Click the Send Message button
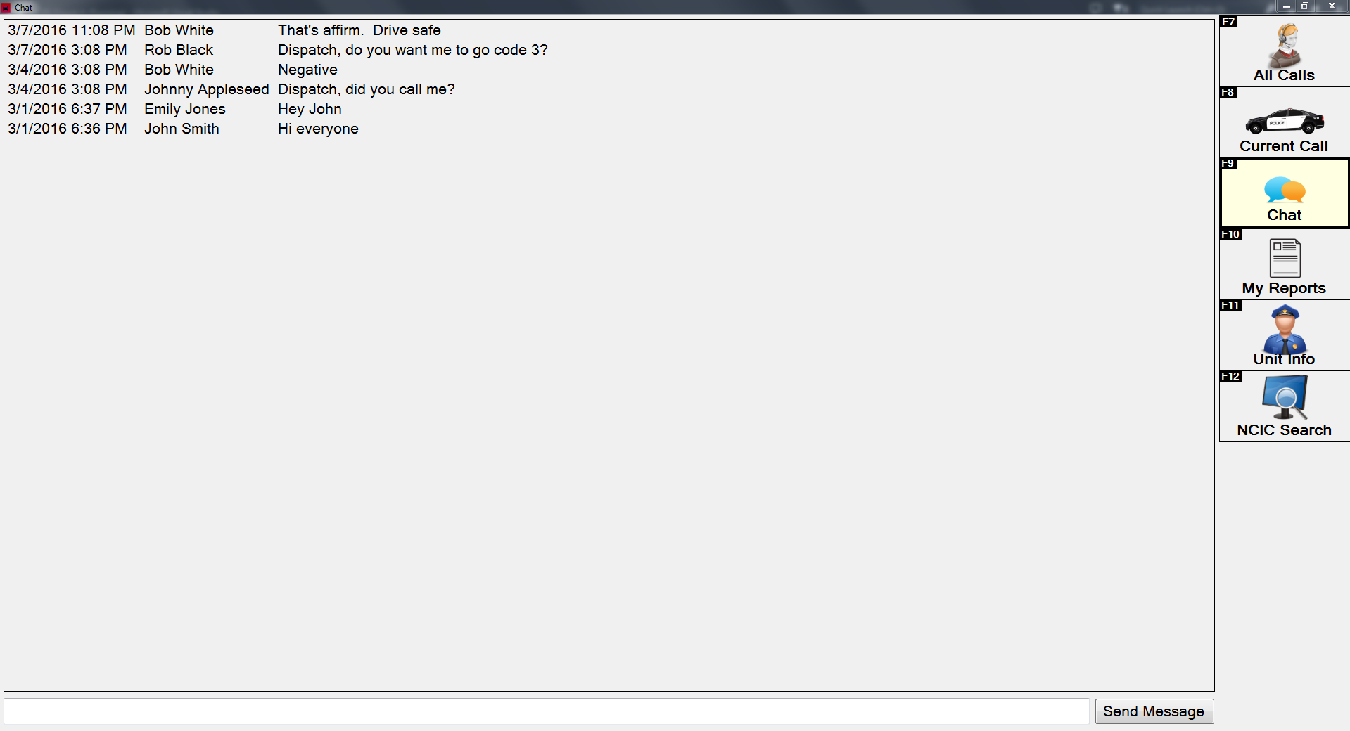1350x731 pixels. pyautogui.click(x=1154, y=711)
